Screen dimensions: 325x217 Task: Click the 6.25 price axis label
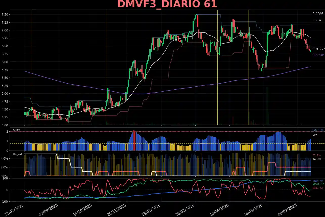tap(5, 54)
